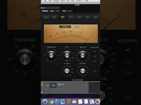This screenshot has width=141, height=105.
Task: Open the Launchpad rocket icon in Dock
Action: [45, 102]
